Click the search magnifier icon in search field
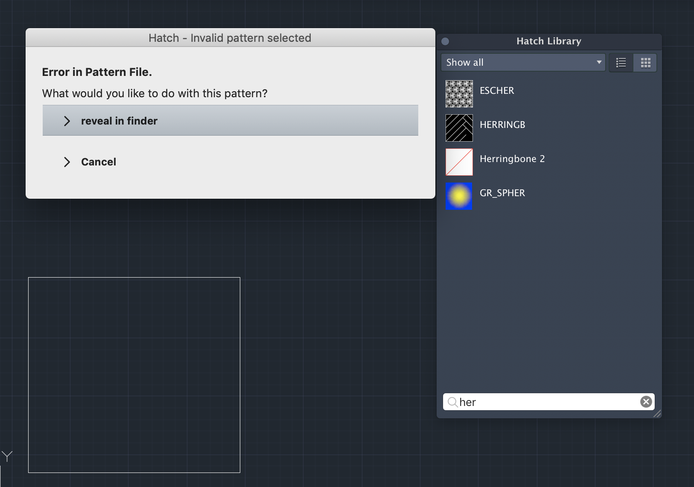This screenshot has height=487, width=694. 454,402
